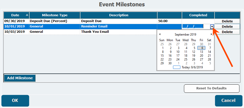Click previous month arrow in calendar
Screen dimensions: 244x108
pyautogui.click(x=160, y=34)
